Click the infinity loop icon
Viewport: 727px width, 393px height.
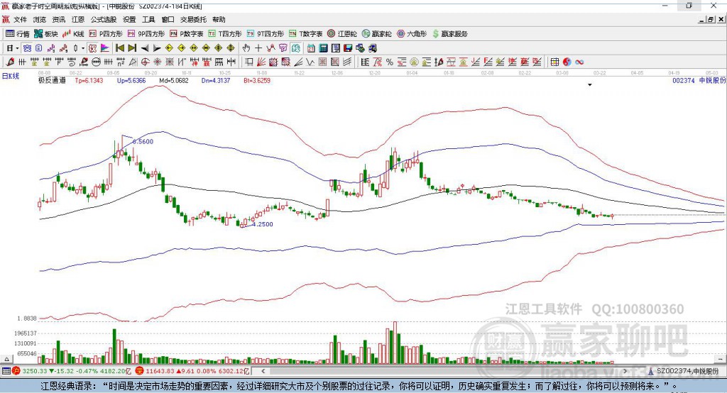click(579, 62)
